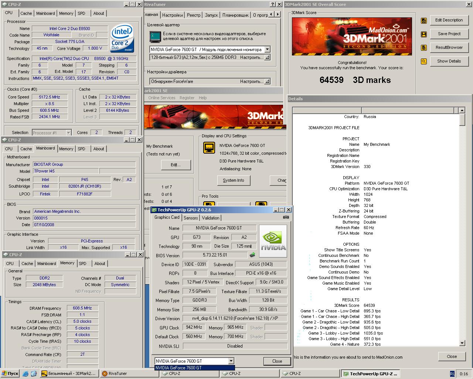This screenshot has height=379, width=473.
Task: Click the Core Speed value 5172.5 MHz
Action: point(50,97)
